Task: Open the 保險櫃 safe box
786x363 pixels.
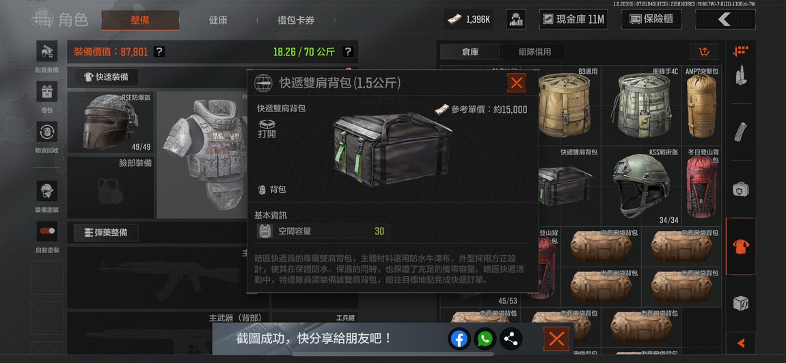Action: pos(651,20)
